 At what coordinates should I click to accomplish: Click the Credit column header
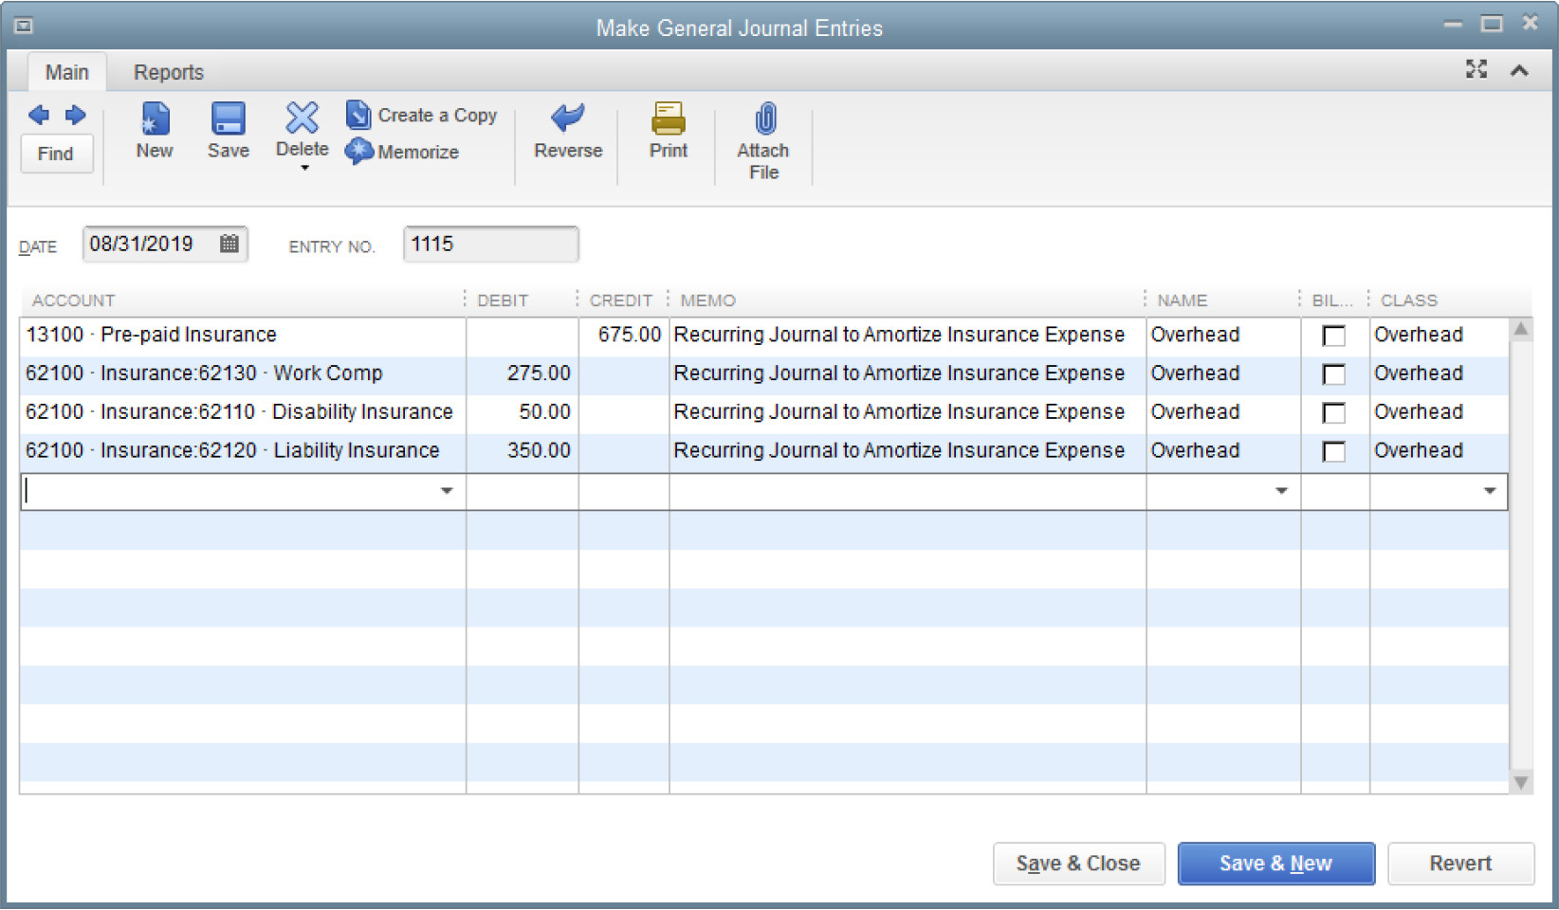[621, 300]
